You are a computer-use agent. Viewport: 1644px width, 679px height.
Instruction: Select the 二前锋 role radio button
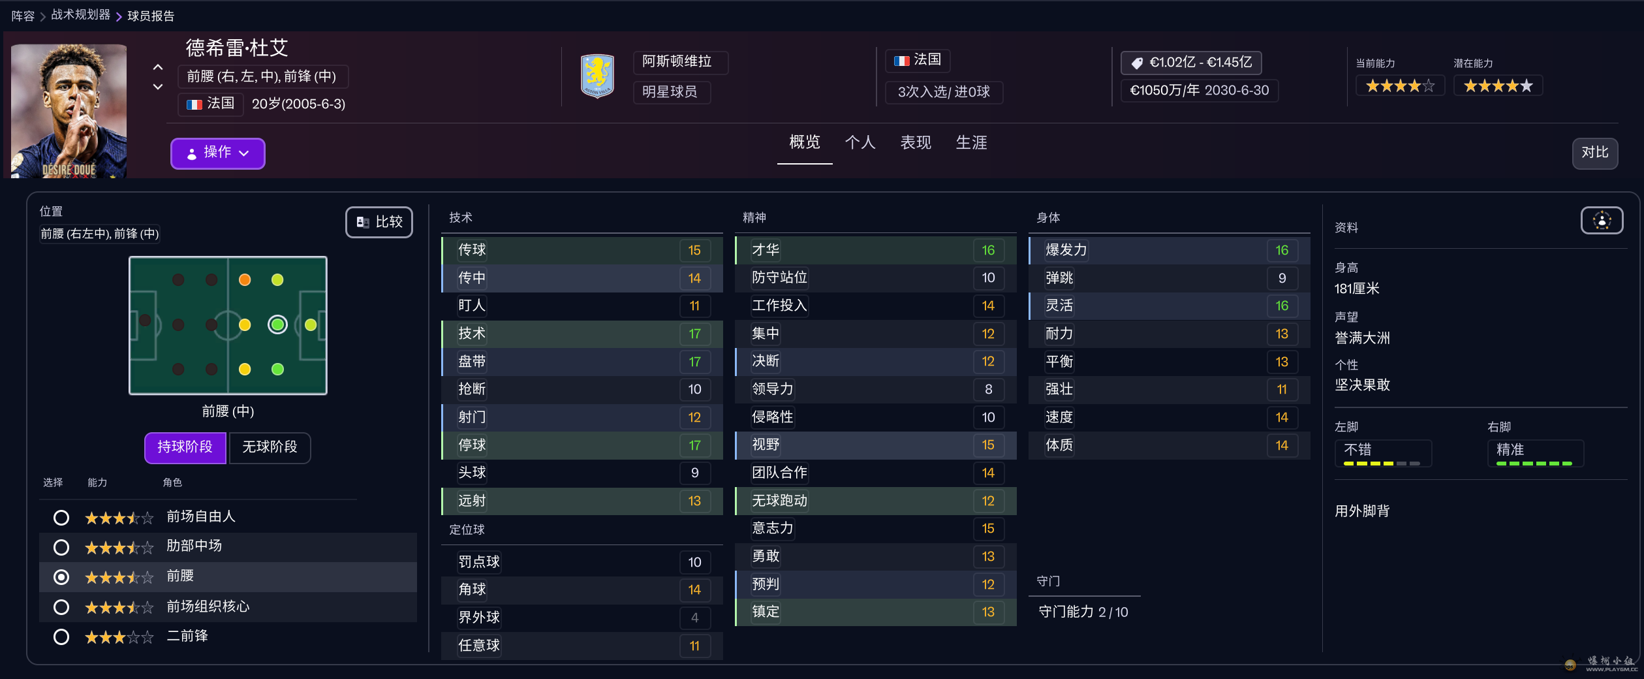pos(61,637)
